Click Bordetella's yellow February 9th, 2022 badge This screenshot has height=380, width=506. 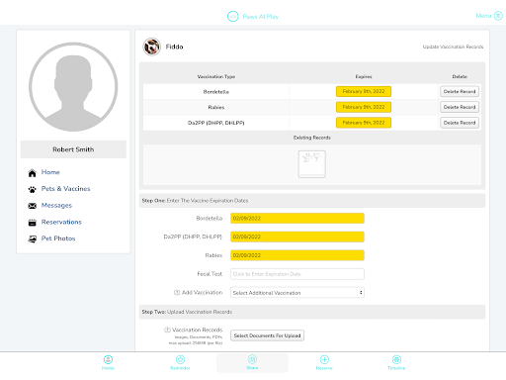tap(364, 91)
